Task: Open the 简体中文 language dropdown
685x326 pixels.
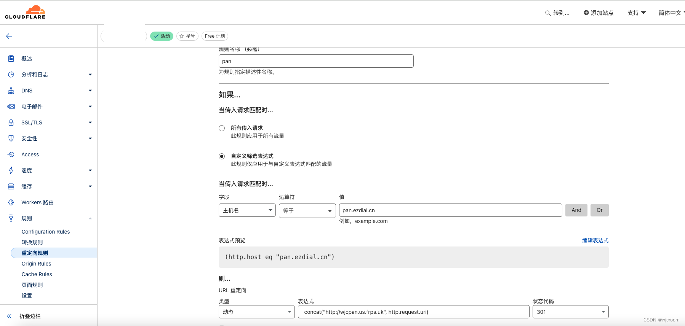Action: (x=672, y=13)
